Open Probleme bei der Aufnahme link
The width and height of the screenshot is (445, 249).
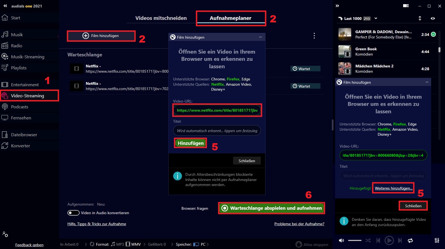click(299, 224)
